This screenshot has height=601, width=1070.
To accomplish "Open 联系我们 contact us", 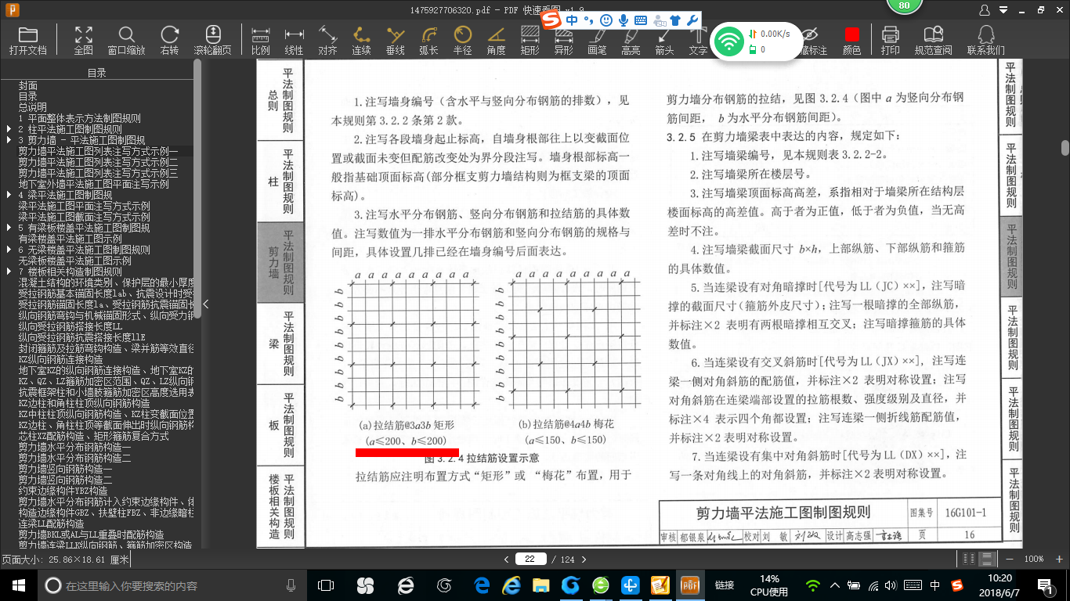I will 985,40.
